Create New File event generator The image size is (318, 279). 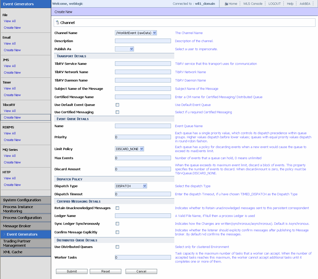(x=12, y=28)
